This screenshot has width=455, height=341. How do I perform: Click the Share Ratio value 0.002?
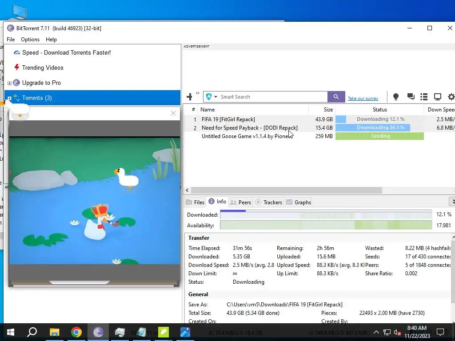tap(411, 274)
